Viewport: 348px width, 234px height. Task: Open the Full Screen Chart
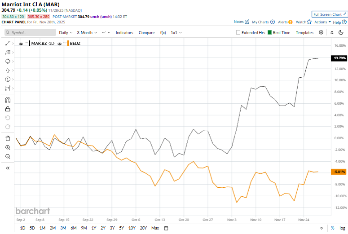pos(329,14)
